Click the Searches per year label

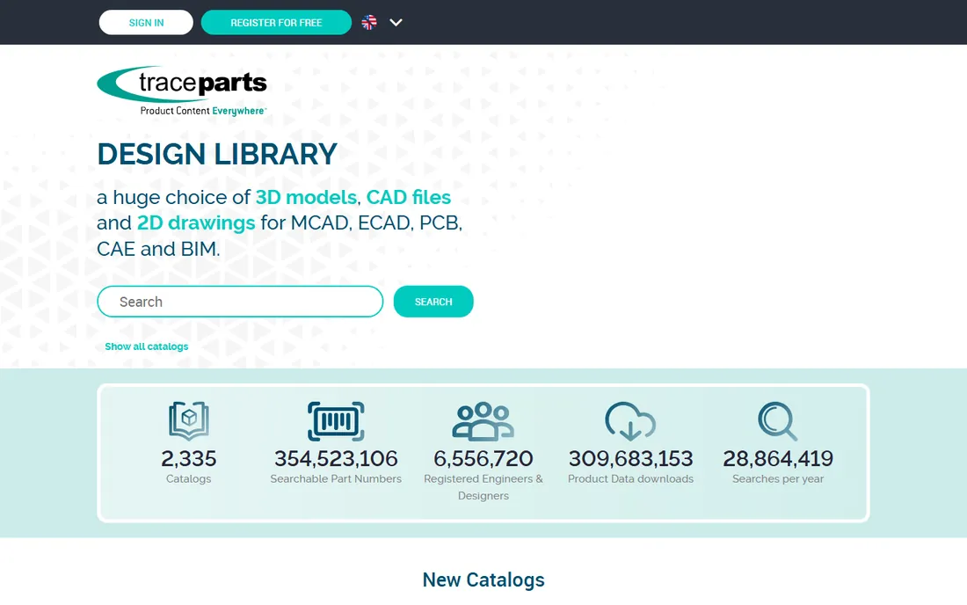pos(778,479)
